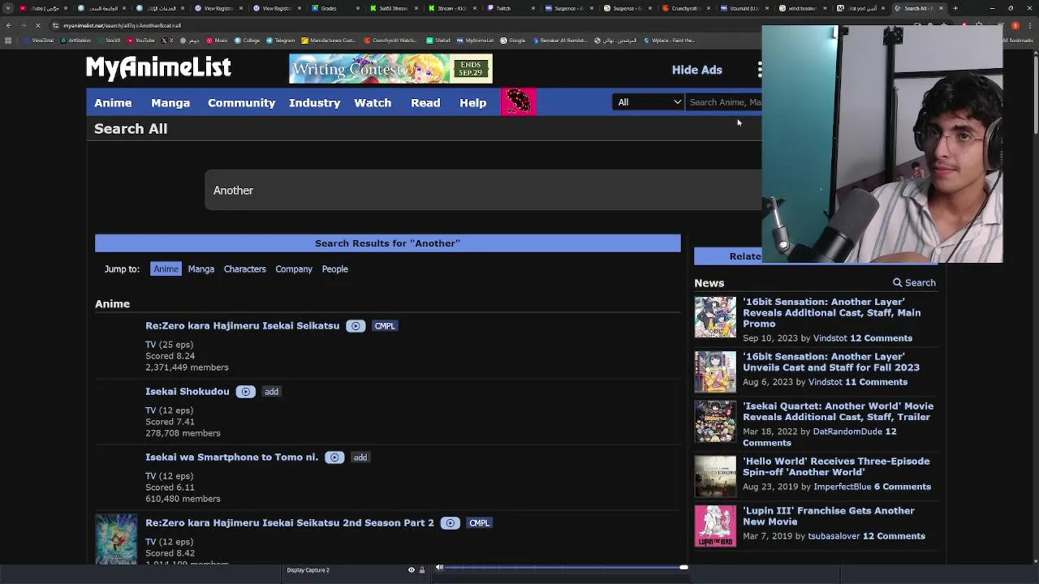The height and width of the screenshot is (584, 1039).
Task: Open the 11 Comments on Aug 6 news
Action: (877, 382)
